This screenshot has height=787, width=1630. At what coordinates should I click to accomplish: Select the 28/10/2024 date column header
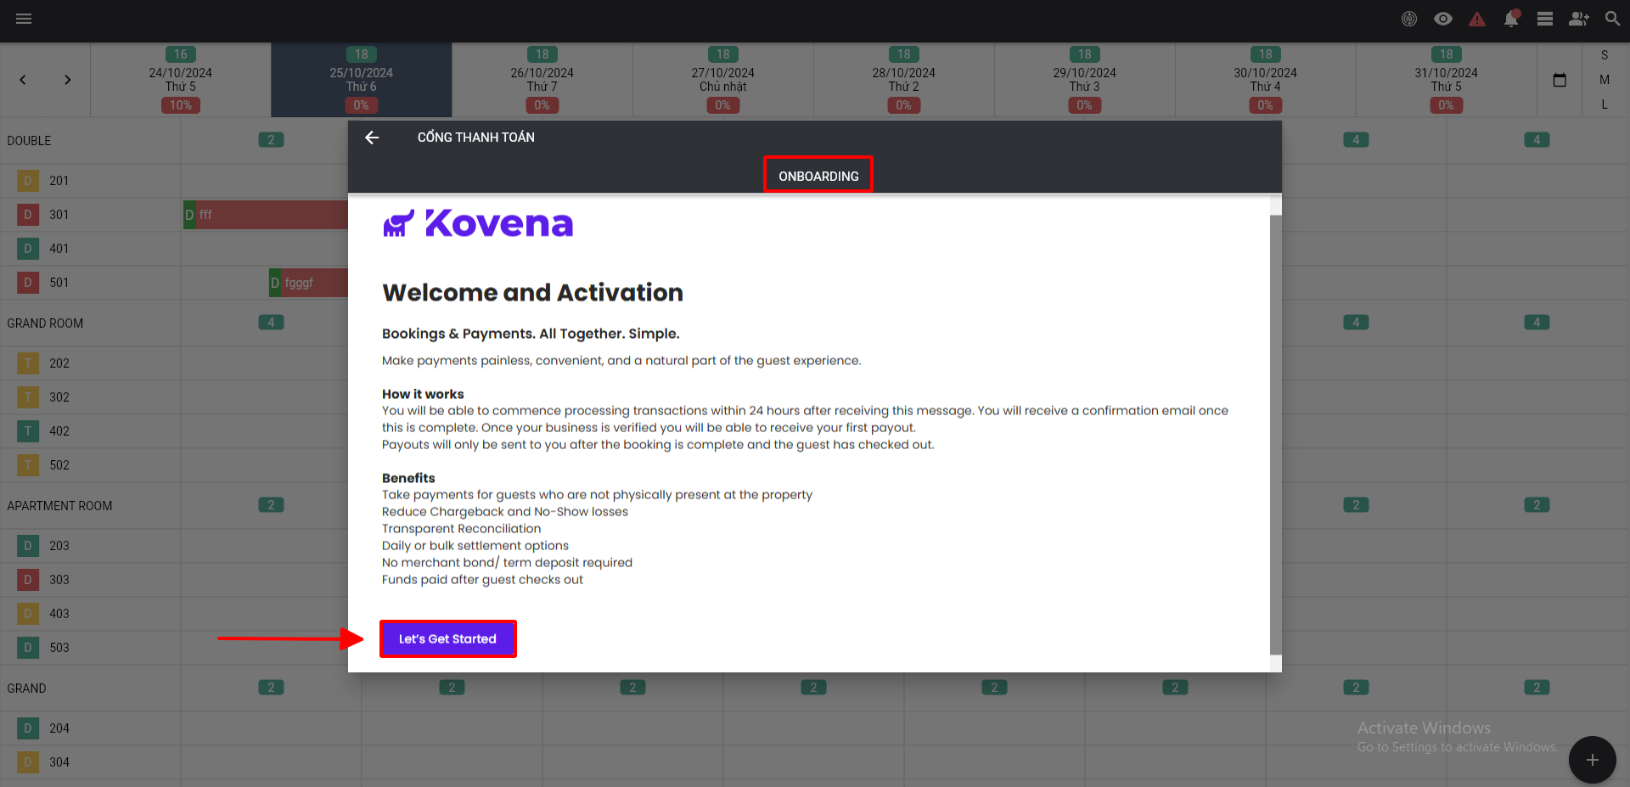coord(904,80)
